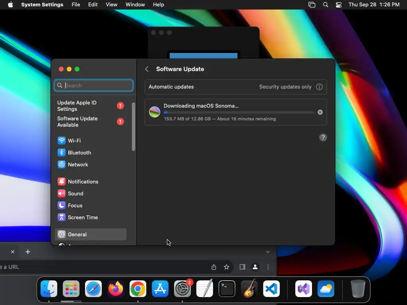Open Screen Time settings
This screenshot has height=305, width=407.
tap(90, 217)
